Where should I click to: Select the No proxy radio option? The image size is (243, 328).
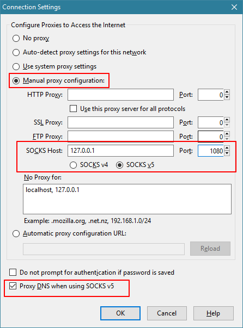tap(16, 38)
